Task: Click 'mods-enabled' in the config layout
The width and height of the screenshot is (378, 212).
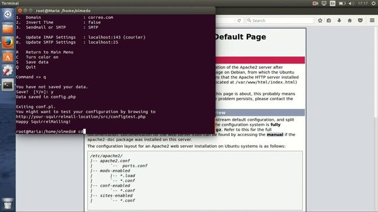Action: pos(115,171)
